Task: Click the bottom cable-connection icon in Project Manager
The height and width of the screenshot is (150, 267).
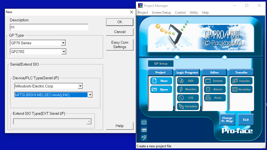Action: 144,138
